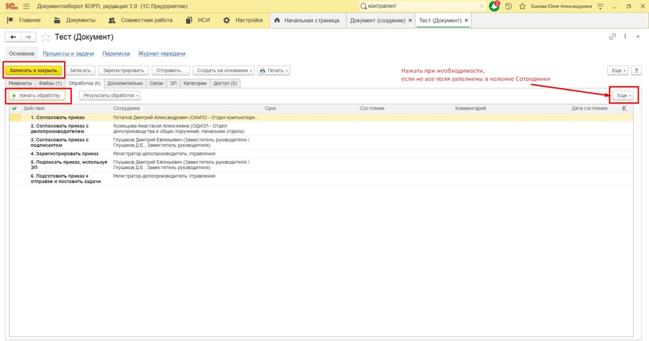
Task: Open help question mark button
Action: [x=636, y=71]
